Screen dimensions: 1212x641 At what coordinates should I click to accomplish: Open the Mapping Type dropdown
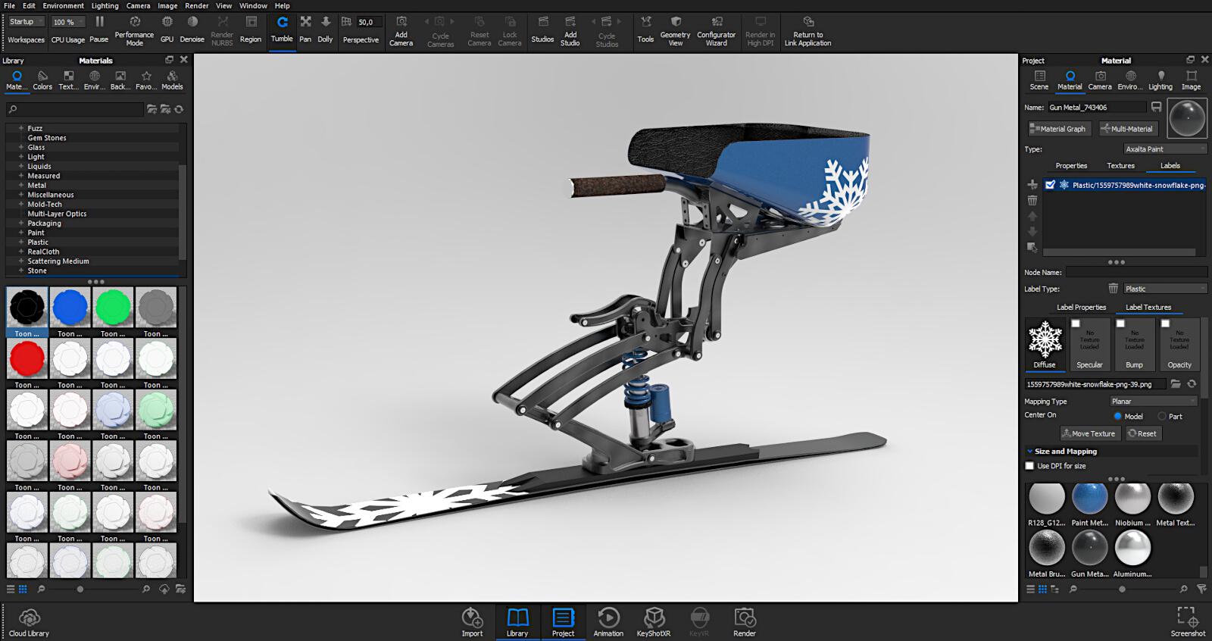pyautogui.click(x=1153, y=402)
